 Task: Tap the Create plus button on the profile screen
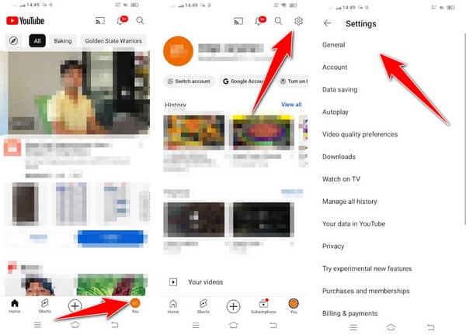coord(233,306)
